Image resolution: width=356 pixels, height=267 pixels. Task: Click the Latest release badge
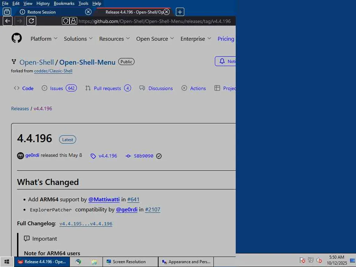(x=67, y=140)
